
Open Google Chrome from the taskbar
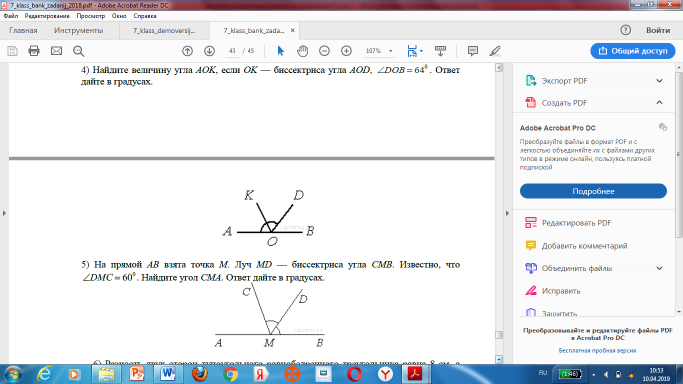coord(230,373)
